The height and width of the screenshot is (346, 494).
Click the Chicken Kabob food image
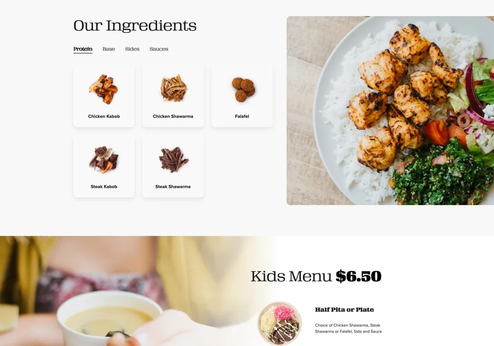(x=104, y=89)
